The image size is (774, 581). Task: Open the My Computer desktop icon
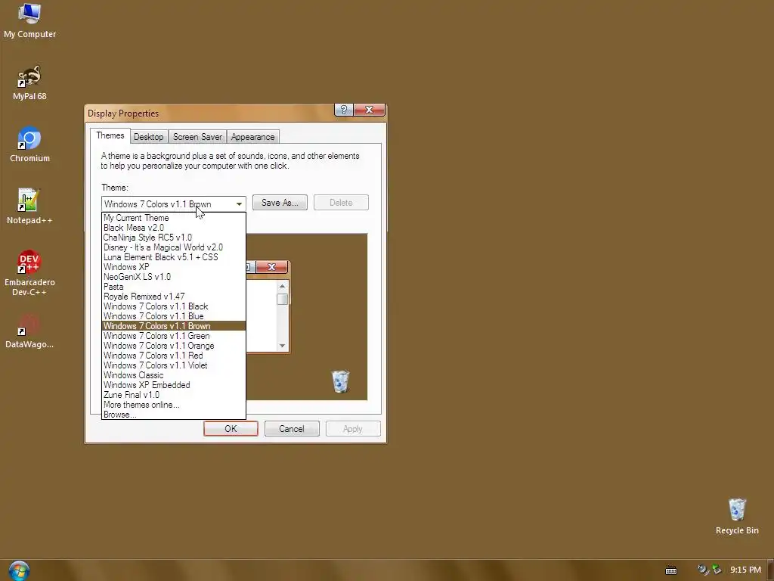(x=29, y=20)
